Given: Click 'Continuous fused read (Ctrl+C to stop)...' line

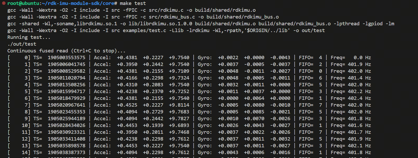Looking at the screenshot, I should 67,51.
